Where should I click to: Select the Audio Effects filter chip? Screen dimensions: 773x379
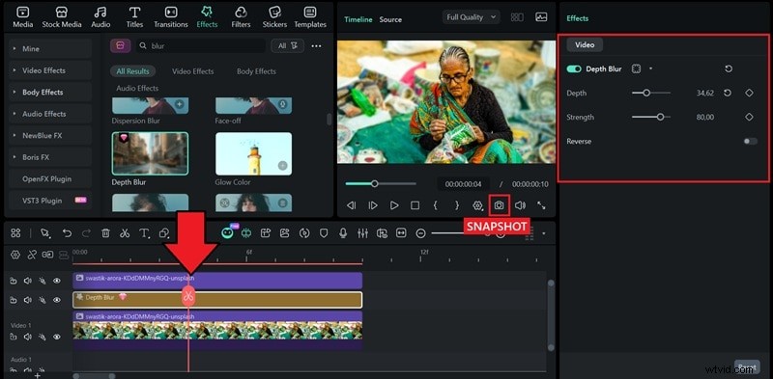(x=137, y=88)
